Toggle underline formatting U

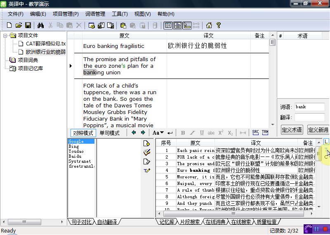(202, 133)
